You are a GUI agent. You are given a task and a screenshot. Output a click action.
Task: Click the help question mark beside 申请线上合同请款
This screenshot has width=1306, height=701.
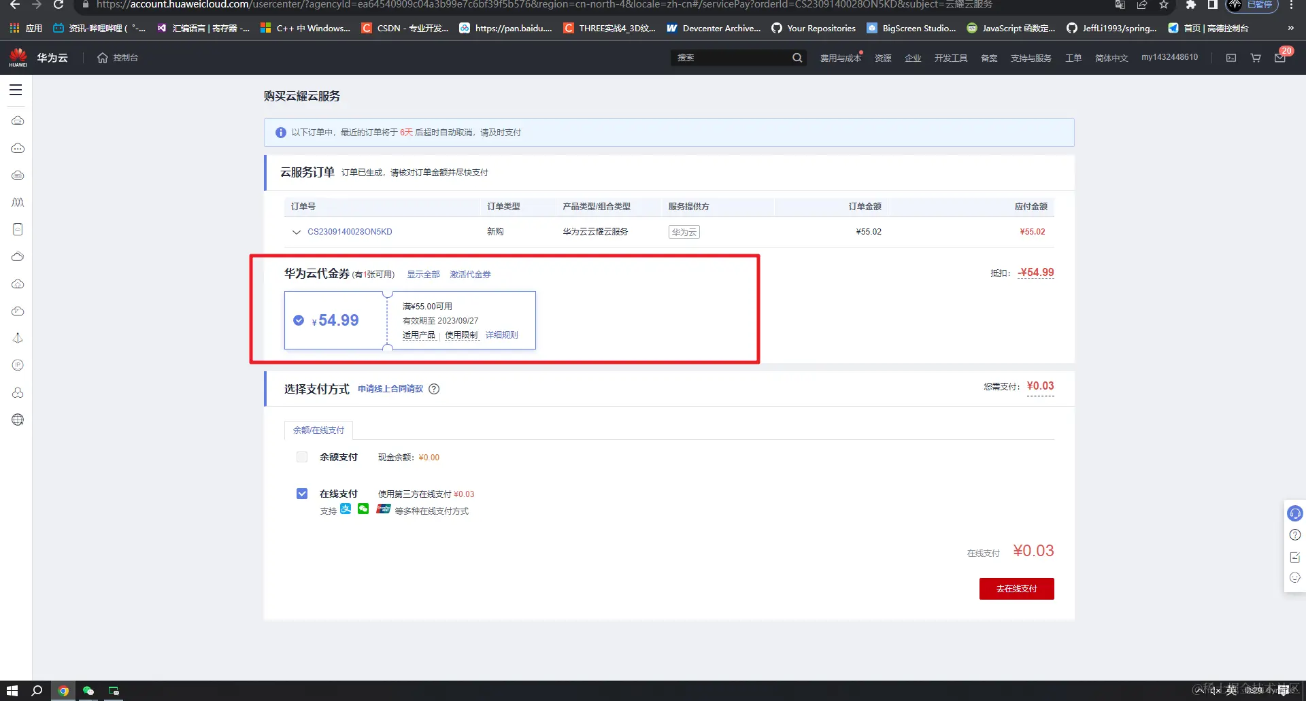434,389
